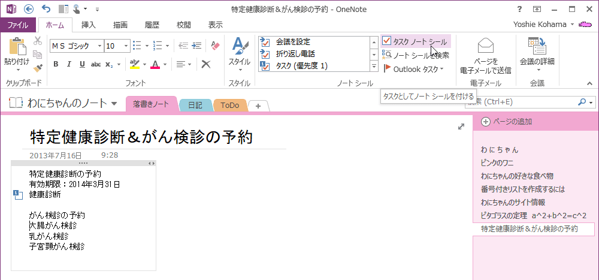Select the Format Painter brush icon
The image size is (599, 280).
38,68
